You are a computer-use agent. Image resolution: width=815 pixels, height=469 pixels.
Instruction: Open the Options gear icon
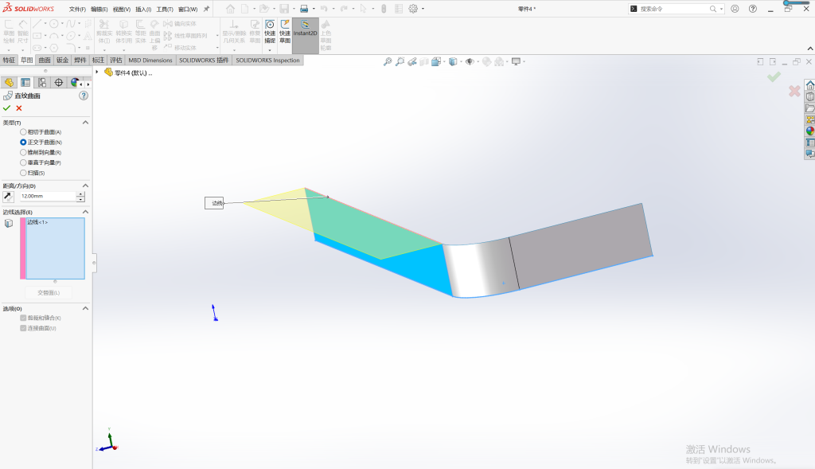coord(413,9)
